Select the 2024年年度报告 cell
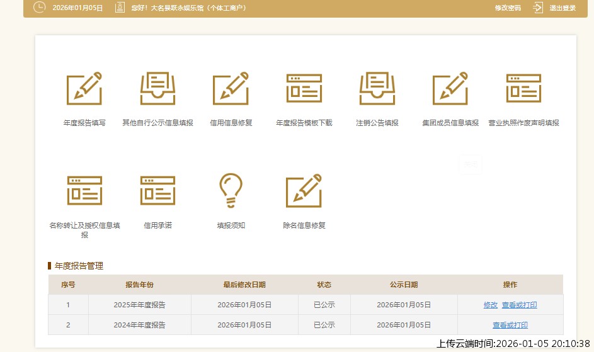This screenshot has height=352, width=594. (139, 325)
